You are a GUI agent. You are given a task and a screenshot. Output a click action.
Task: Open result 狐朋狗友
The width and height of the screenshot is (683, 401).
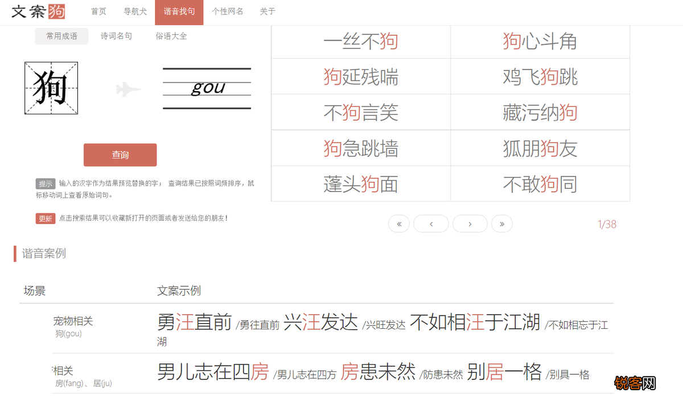coord(540,148)
